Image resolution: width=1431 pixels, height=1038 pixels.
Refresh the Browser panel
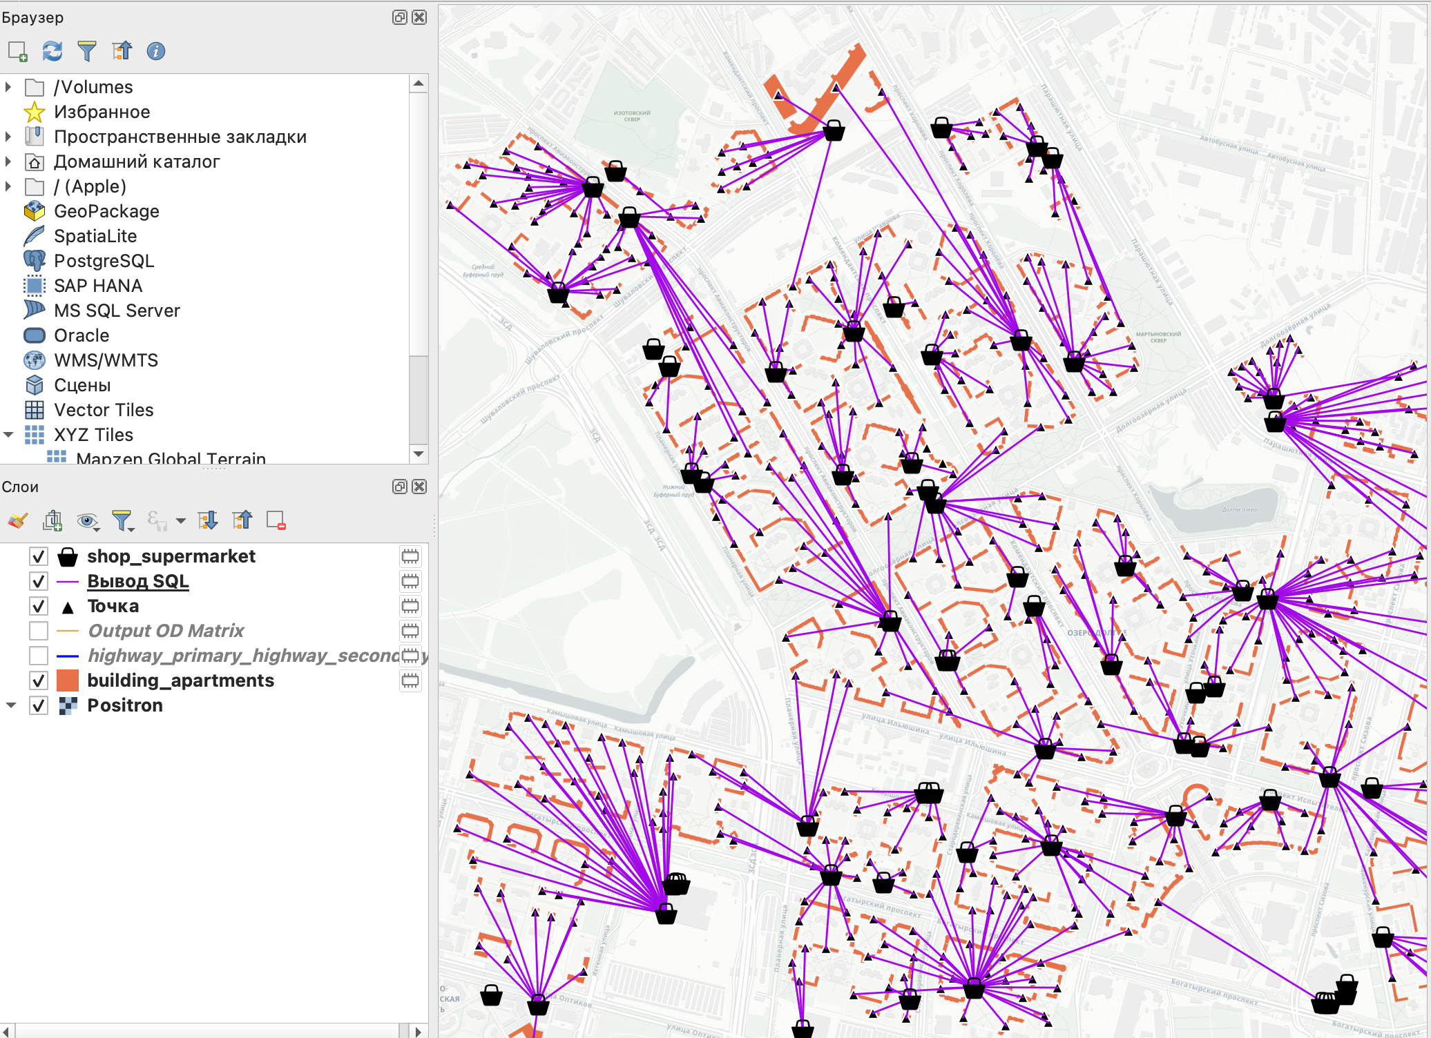coord(52,51)
